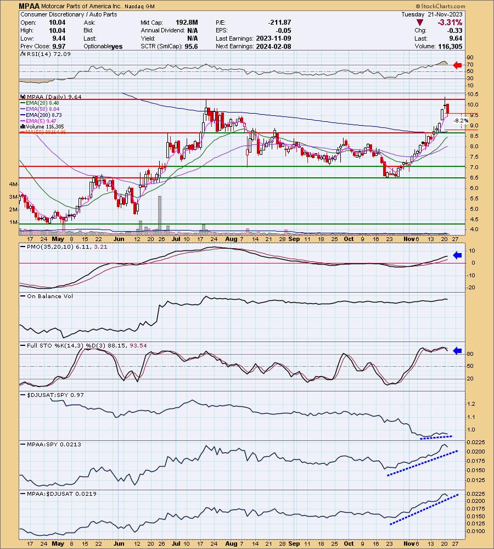Select the Mkt Cap value 192.8M

[x=187, y=23]
